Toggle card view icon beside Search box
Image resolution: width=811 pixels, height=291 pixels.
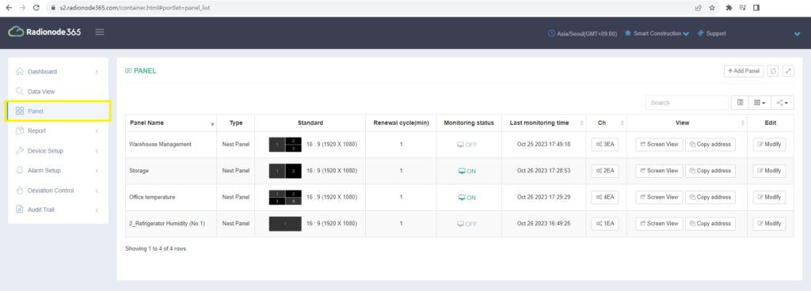741,103
